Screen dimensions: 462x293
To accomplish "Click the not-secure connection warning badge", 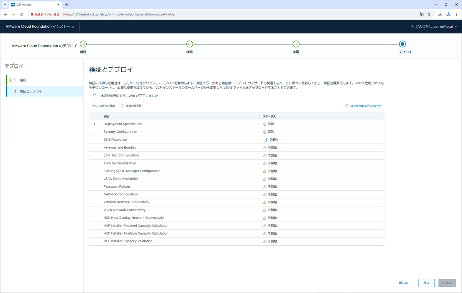I will coord(45,14).
